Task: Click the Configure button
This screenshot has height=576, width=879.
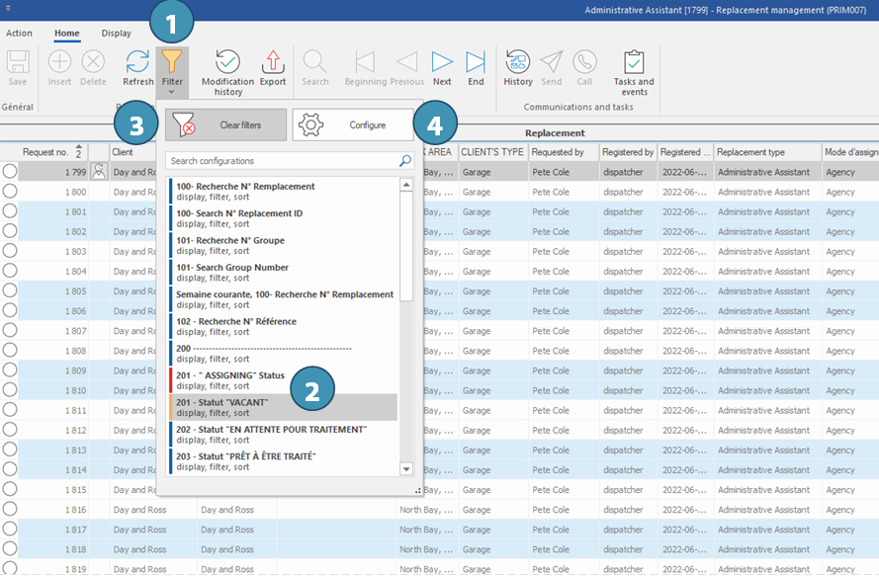Action: [353, 125]
